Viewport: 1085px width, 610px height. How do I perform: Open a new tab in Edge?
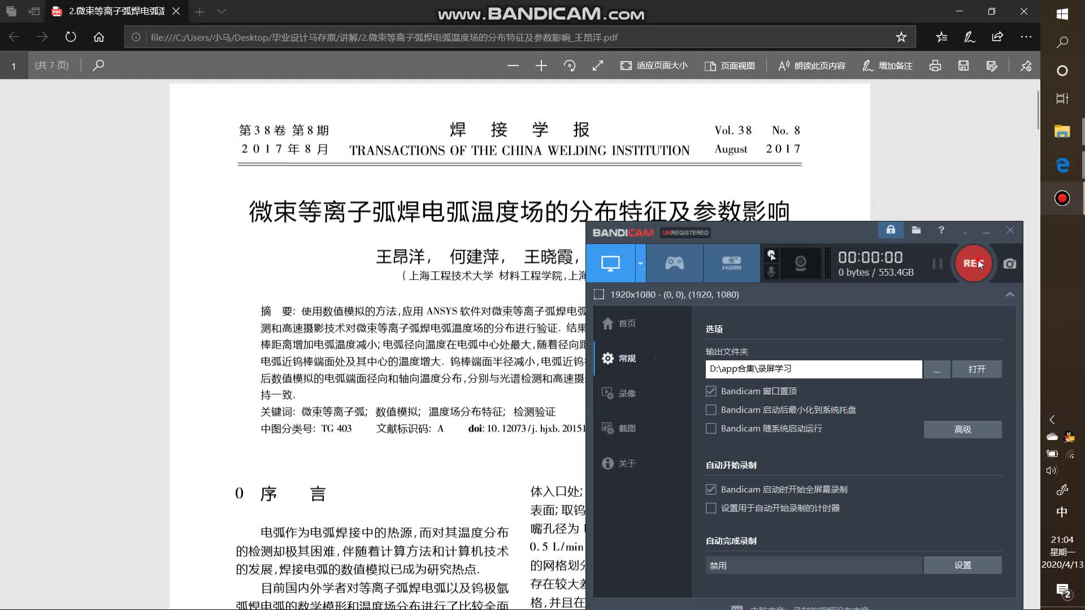(199, 11)
